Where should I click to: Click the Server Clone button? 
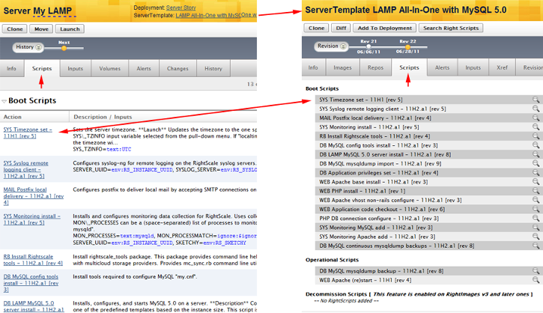[x=15, y=29]
